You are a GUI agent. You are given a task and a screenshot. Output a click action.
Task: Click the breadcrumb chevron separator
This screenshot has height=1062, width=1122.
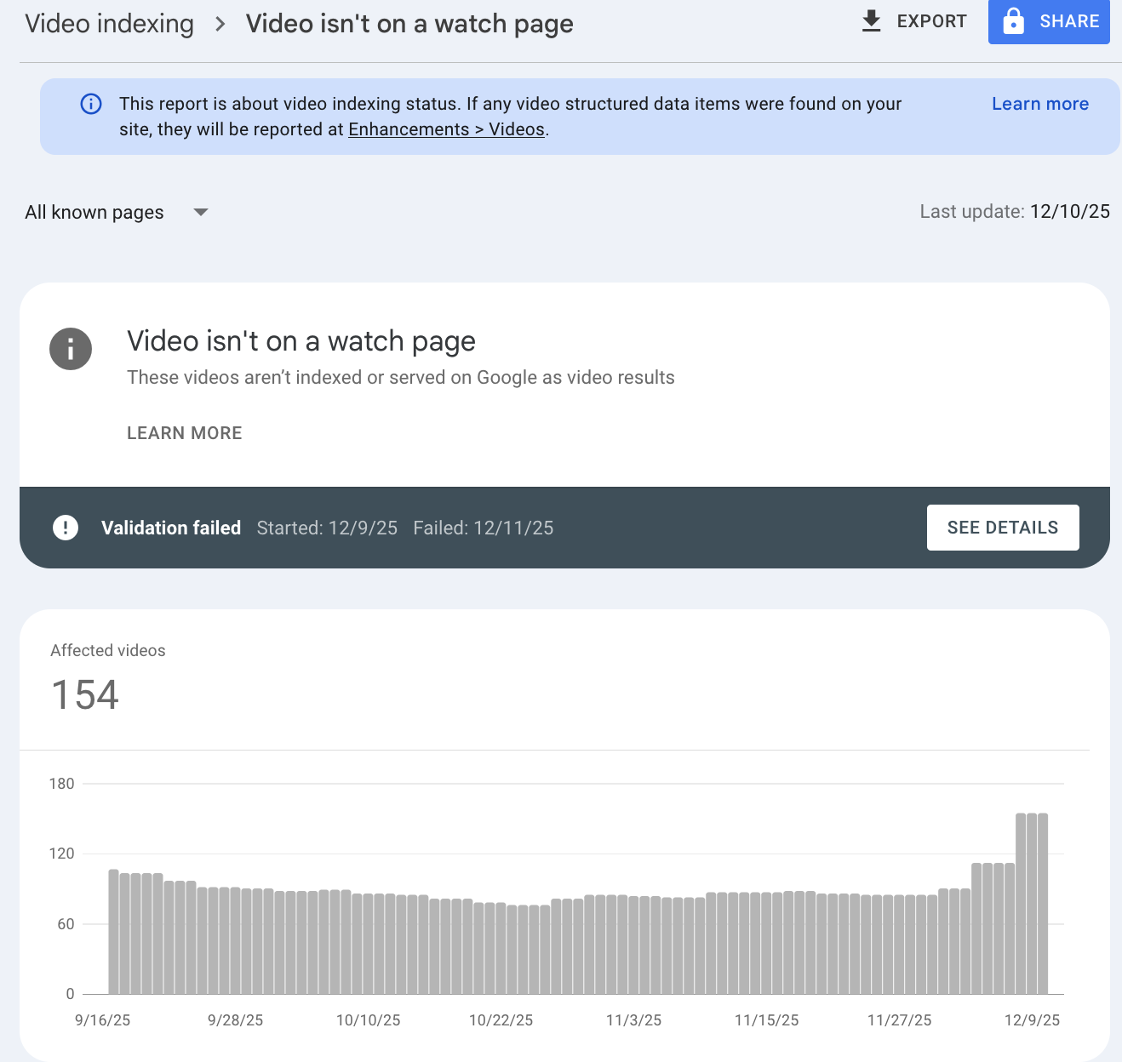(220, 24)
